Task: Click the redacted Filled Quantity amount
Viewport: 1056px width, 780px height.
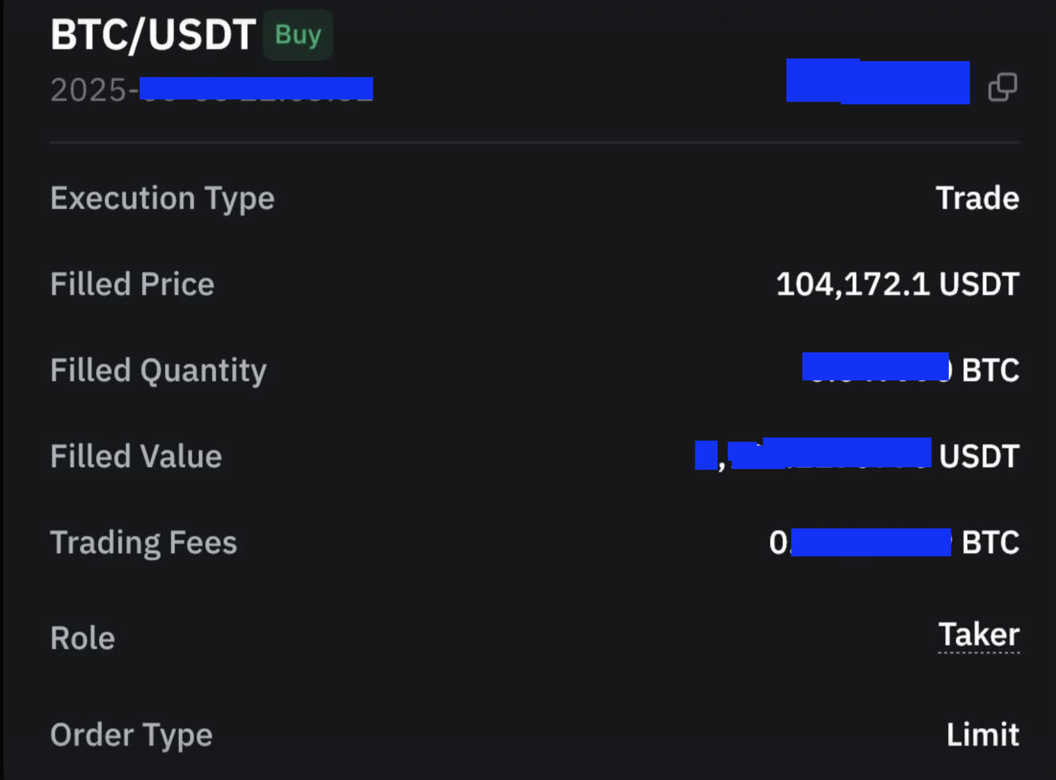Action: point(875,367)
